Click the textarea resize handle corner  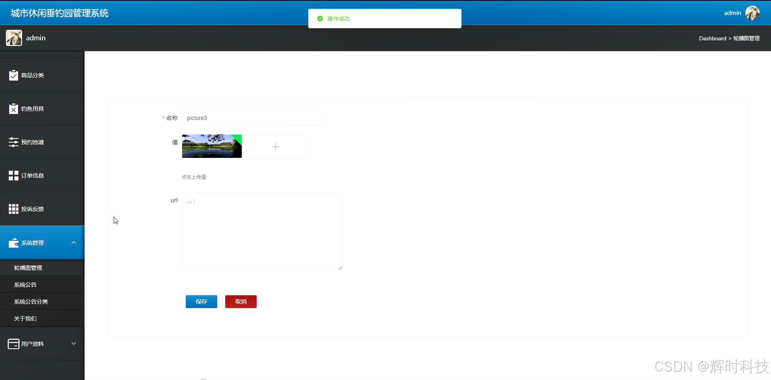click(x=340, y=268)
